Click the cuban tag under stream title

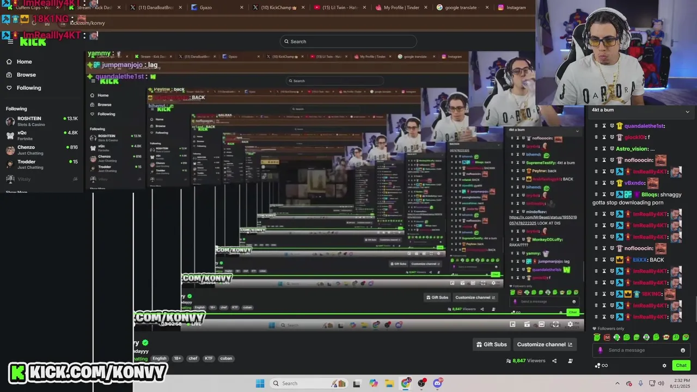(x=226, y=358)
